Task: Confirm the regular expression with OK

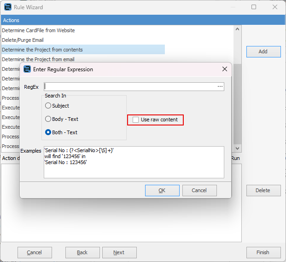Action: pos(162,190)
